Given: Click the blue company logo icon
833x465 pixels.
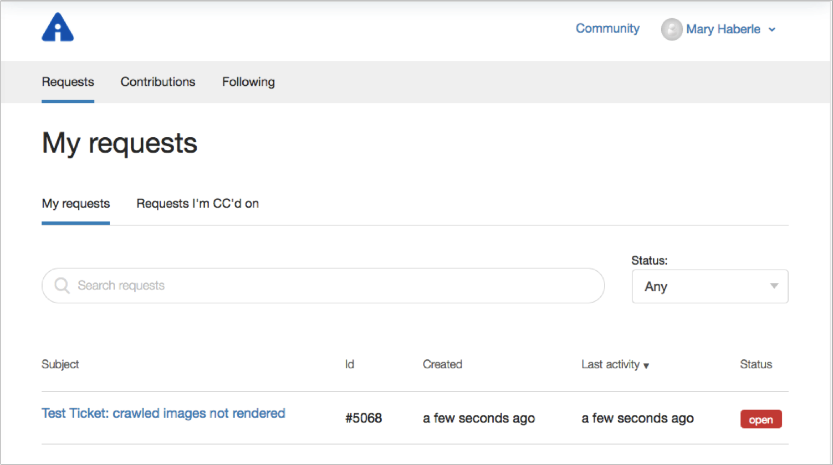Looking at the screenshot, I should 58,28.
